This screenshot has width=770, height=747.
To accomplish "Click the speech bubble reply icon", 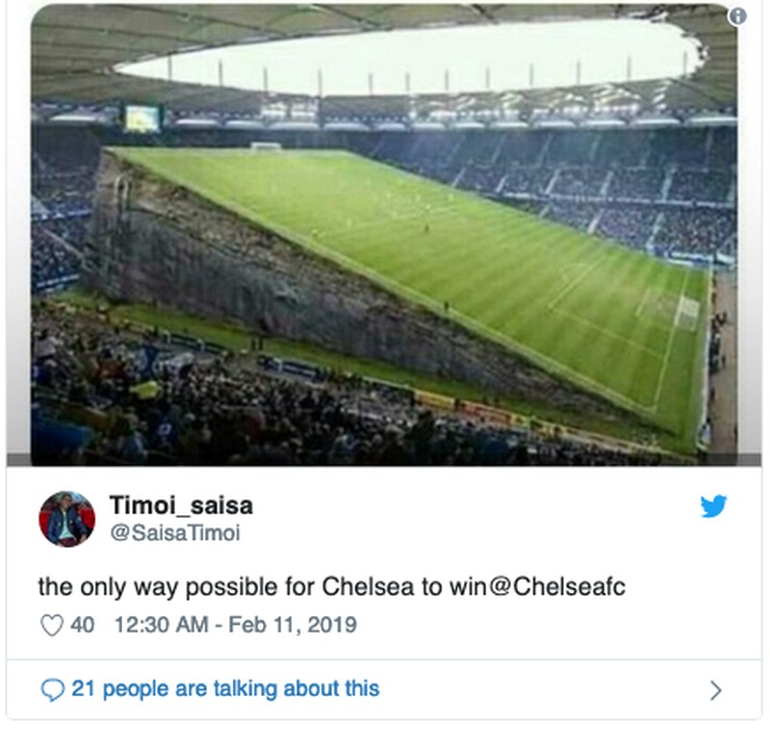I will [52, 689].
